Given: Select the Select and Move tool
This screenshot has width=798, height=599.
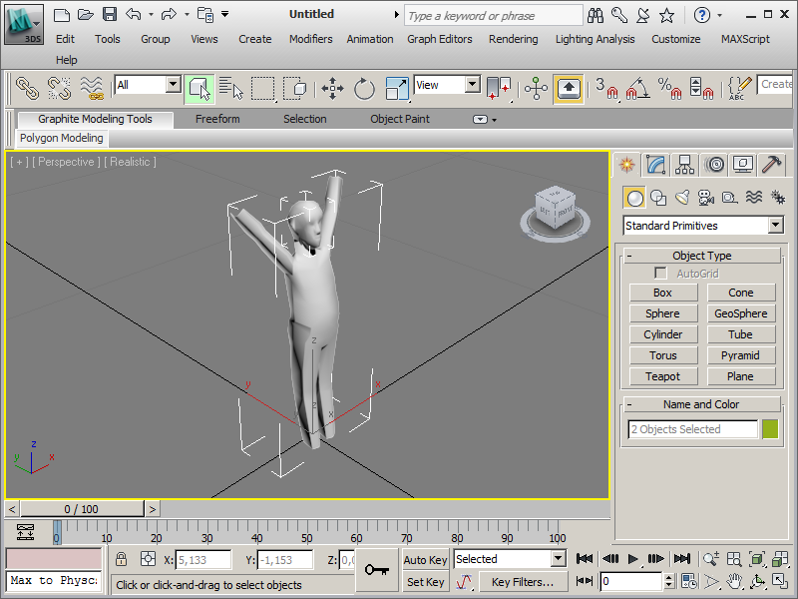Looking at the screenshot, I should click(x=332, y=88).
